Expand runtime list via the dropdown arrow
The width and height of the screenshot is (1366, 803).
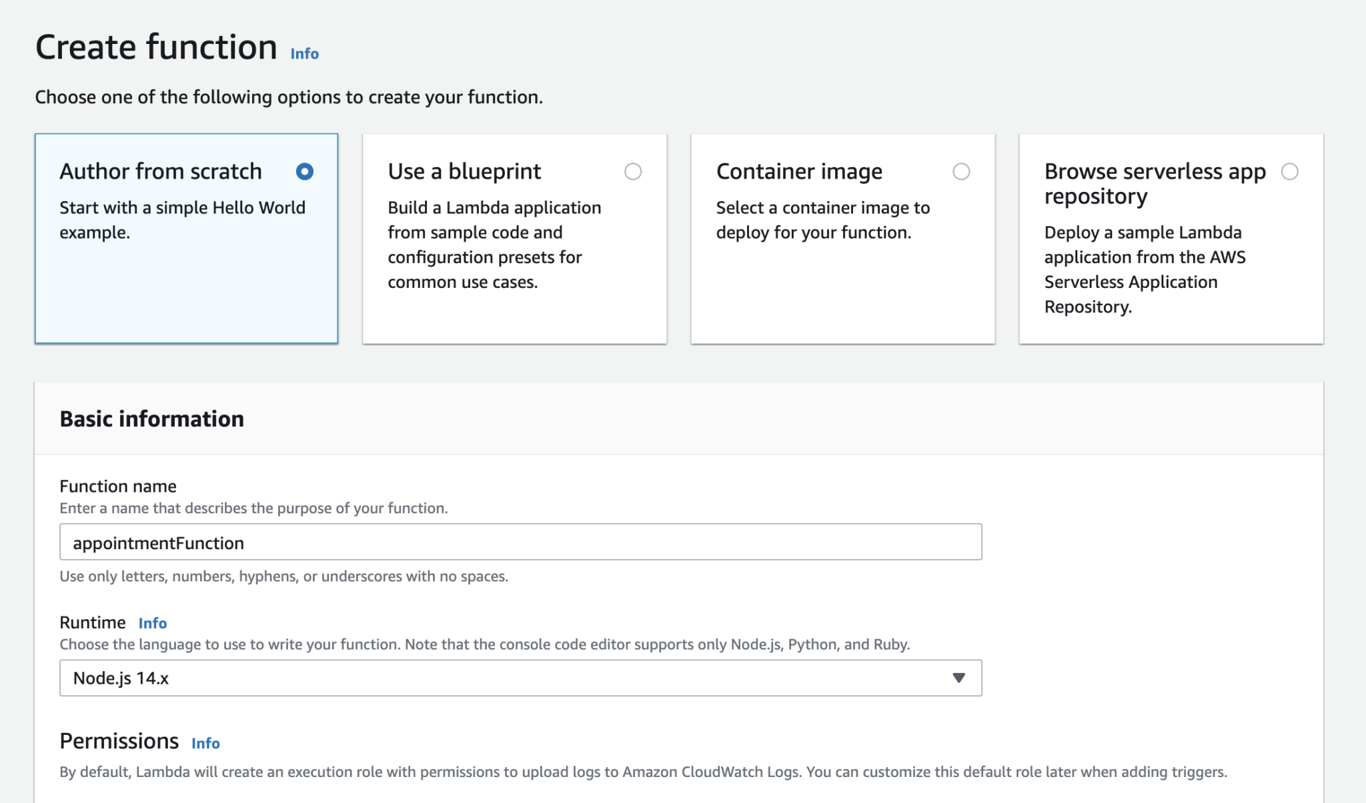coord(958,678)
